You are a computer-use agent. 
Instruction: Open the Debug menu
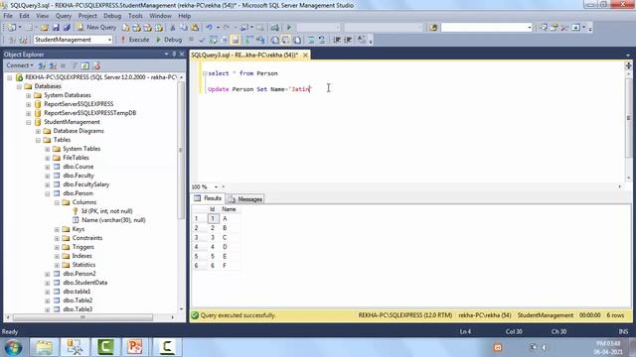pos(112,16)
